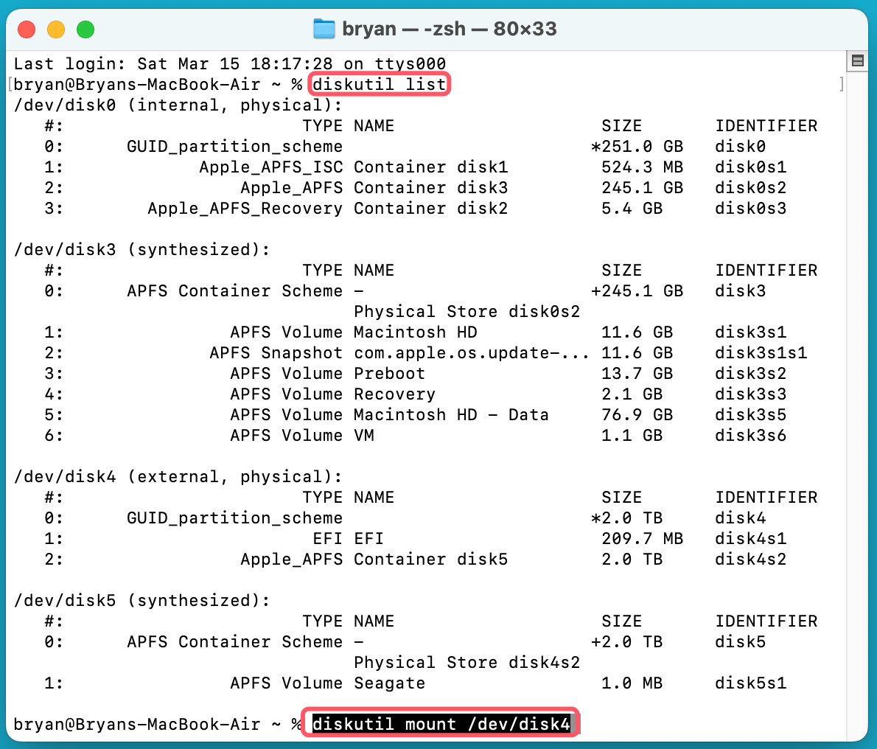Click the split pane icon at top right
The height and width of the screenshot is (749, 877).
coord(857,61)
